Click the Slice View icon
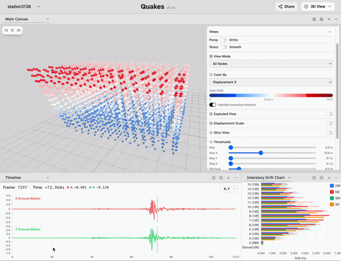Screen dimensions: 341x261 (211, 132)
